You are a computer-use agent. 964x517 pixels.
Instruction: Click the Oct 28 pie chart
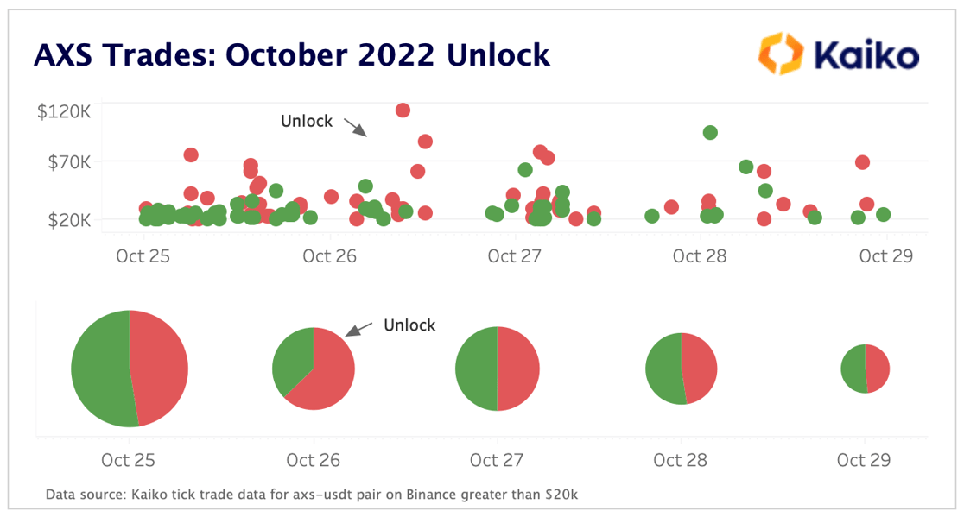(682, 369)
